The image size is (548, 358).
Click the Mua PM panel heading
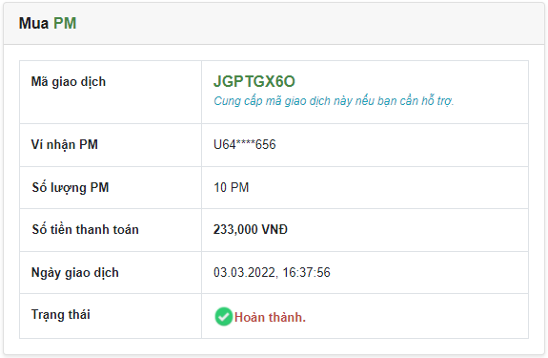48,24
